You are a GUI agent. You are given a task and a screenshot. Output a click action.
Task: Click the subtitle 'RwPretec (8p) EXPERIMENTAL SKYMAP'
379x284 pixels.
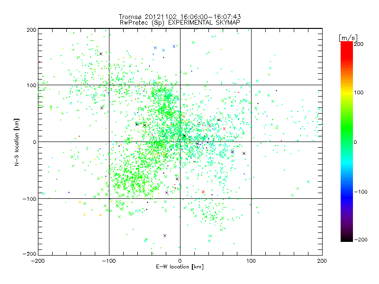(x=180, y=23)
